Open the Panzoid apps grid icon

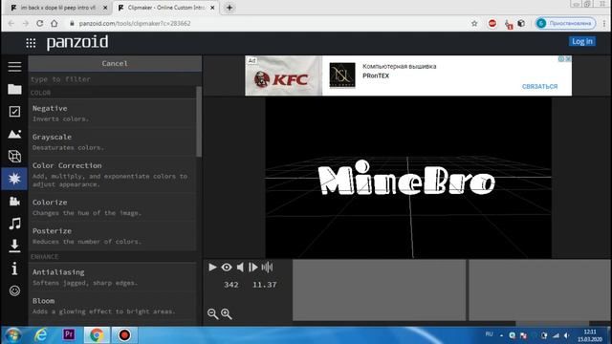[x=31, y=43]
